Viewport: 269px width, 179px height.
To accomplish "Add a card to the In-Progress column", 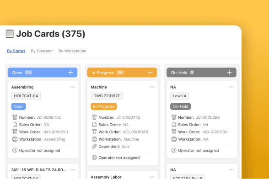I will point(150,73).
